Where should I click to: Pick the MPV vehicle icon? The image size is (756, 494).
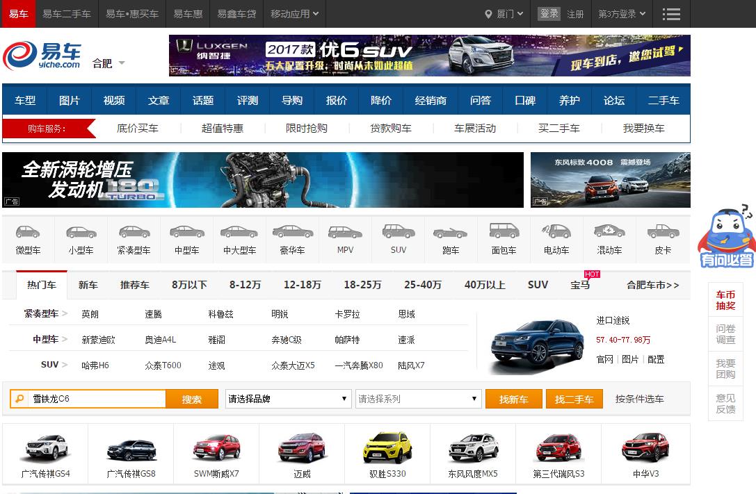tap(345, 232)
